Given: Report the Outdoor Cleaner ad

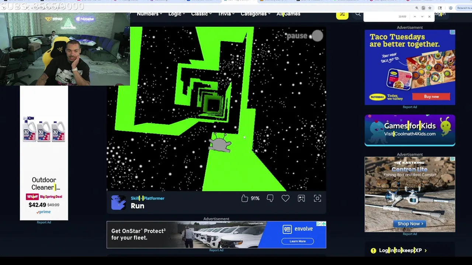Looking at the screenshot, I should tap(44, 222).
